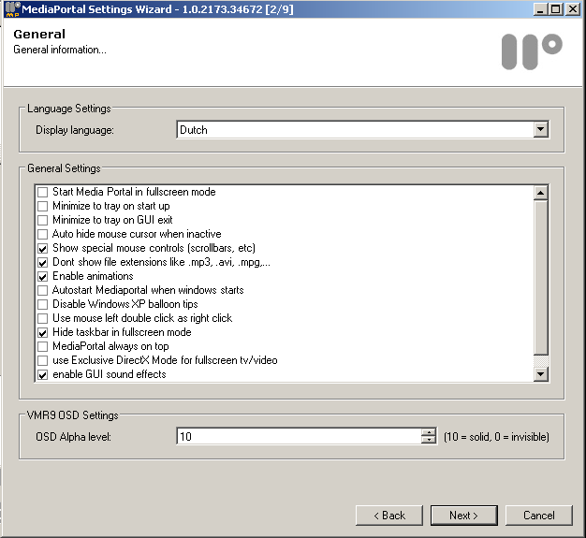Toggle Minimize to tray on GUI exit
Image resolution: width=586 pixels, height=538 pixels.
click(43, 220)
